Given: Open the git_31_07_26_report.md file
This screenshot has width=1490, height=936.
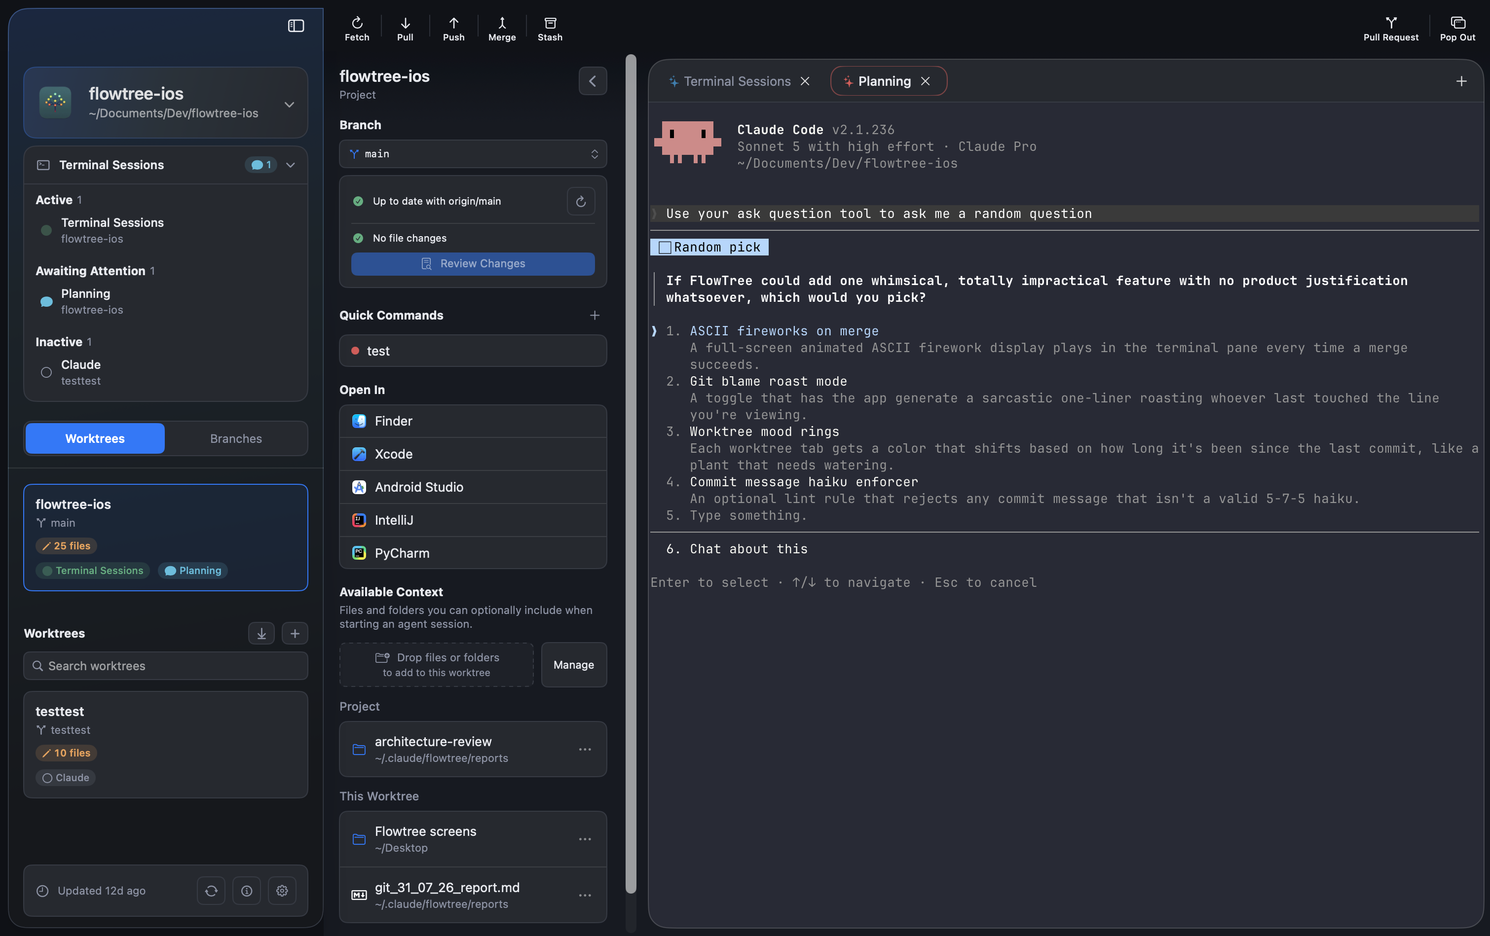Looking at the screenshot, I should pos(473,895).
